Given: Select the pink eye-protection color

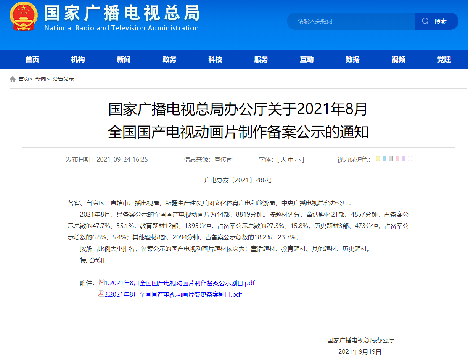Looking at the screenshot, I should (x=397, y=159).
